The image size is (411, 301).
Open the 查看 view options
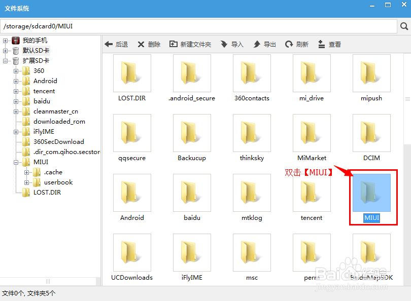click(329, 44)
